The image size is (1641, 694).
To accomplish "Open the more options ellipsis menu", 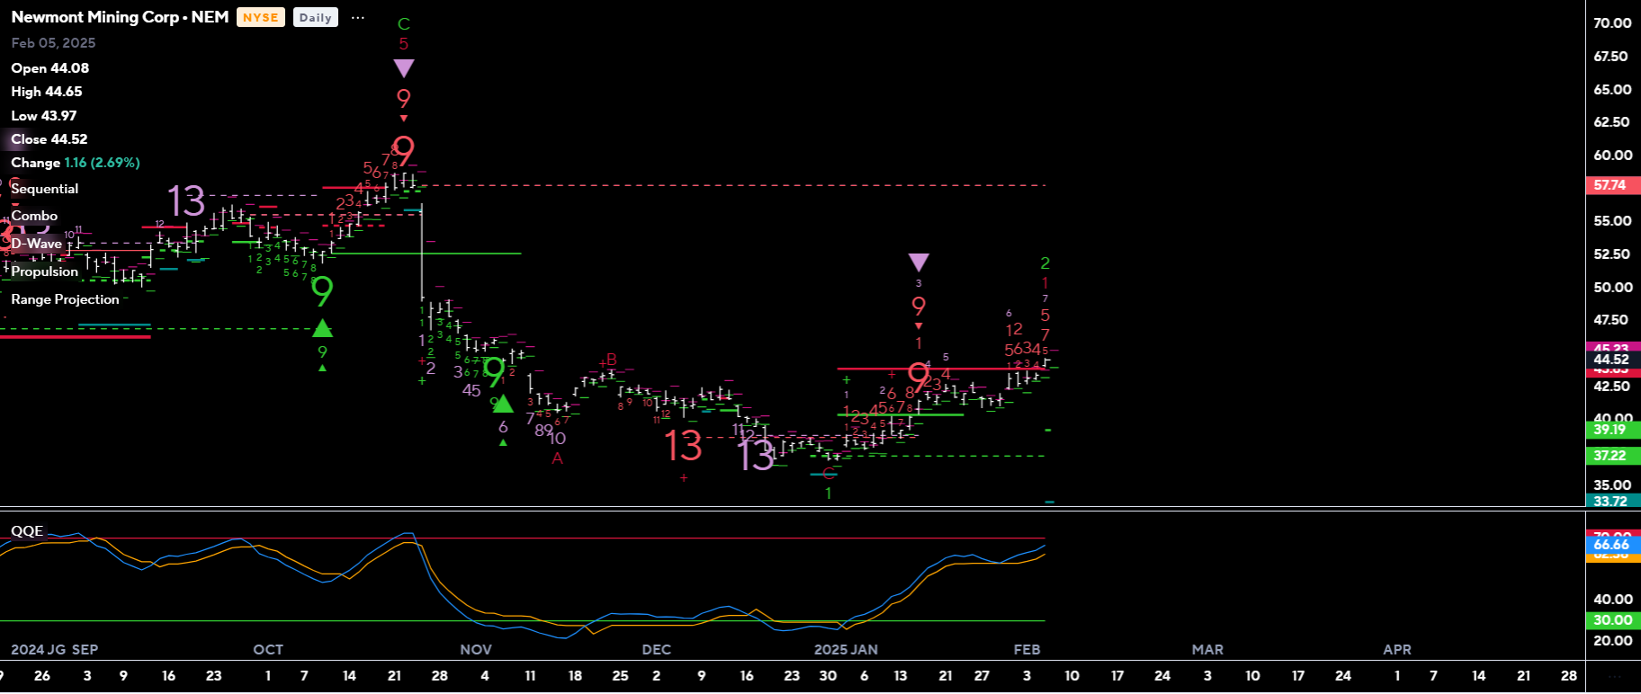I will [357, 18].
